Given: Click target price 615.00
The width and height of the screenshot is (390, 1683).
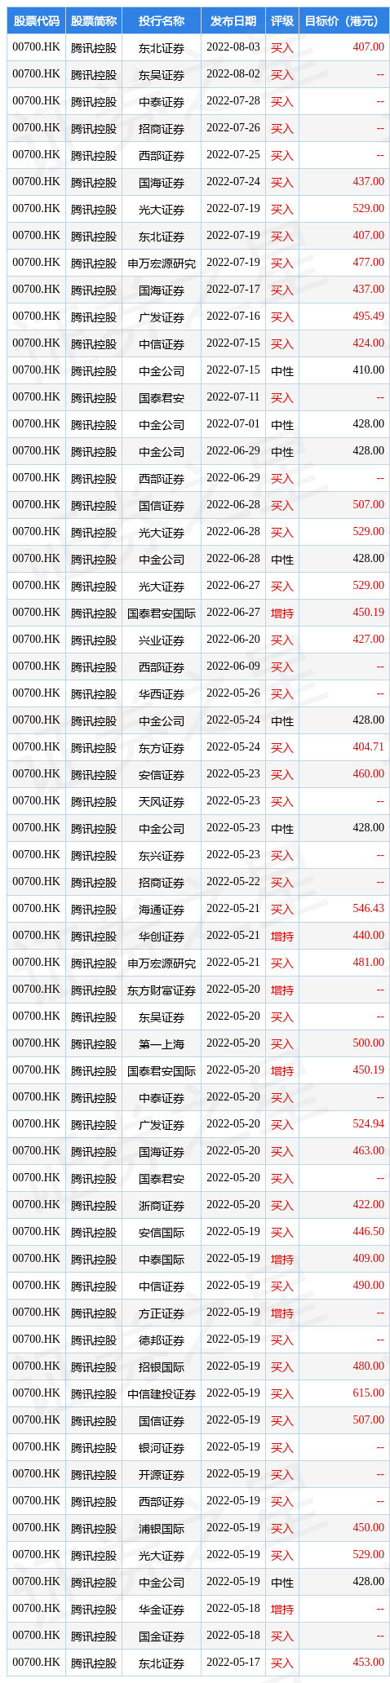Looking at the screenshot, I should coord(368,1393).
